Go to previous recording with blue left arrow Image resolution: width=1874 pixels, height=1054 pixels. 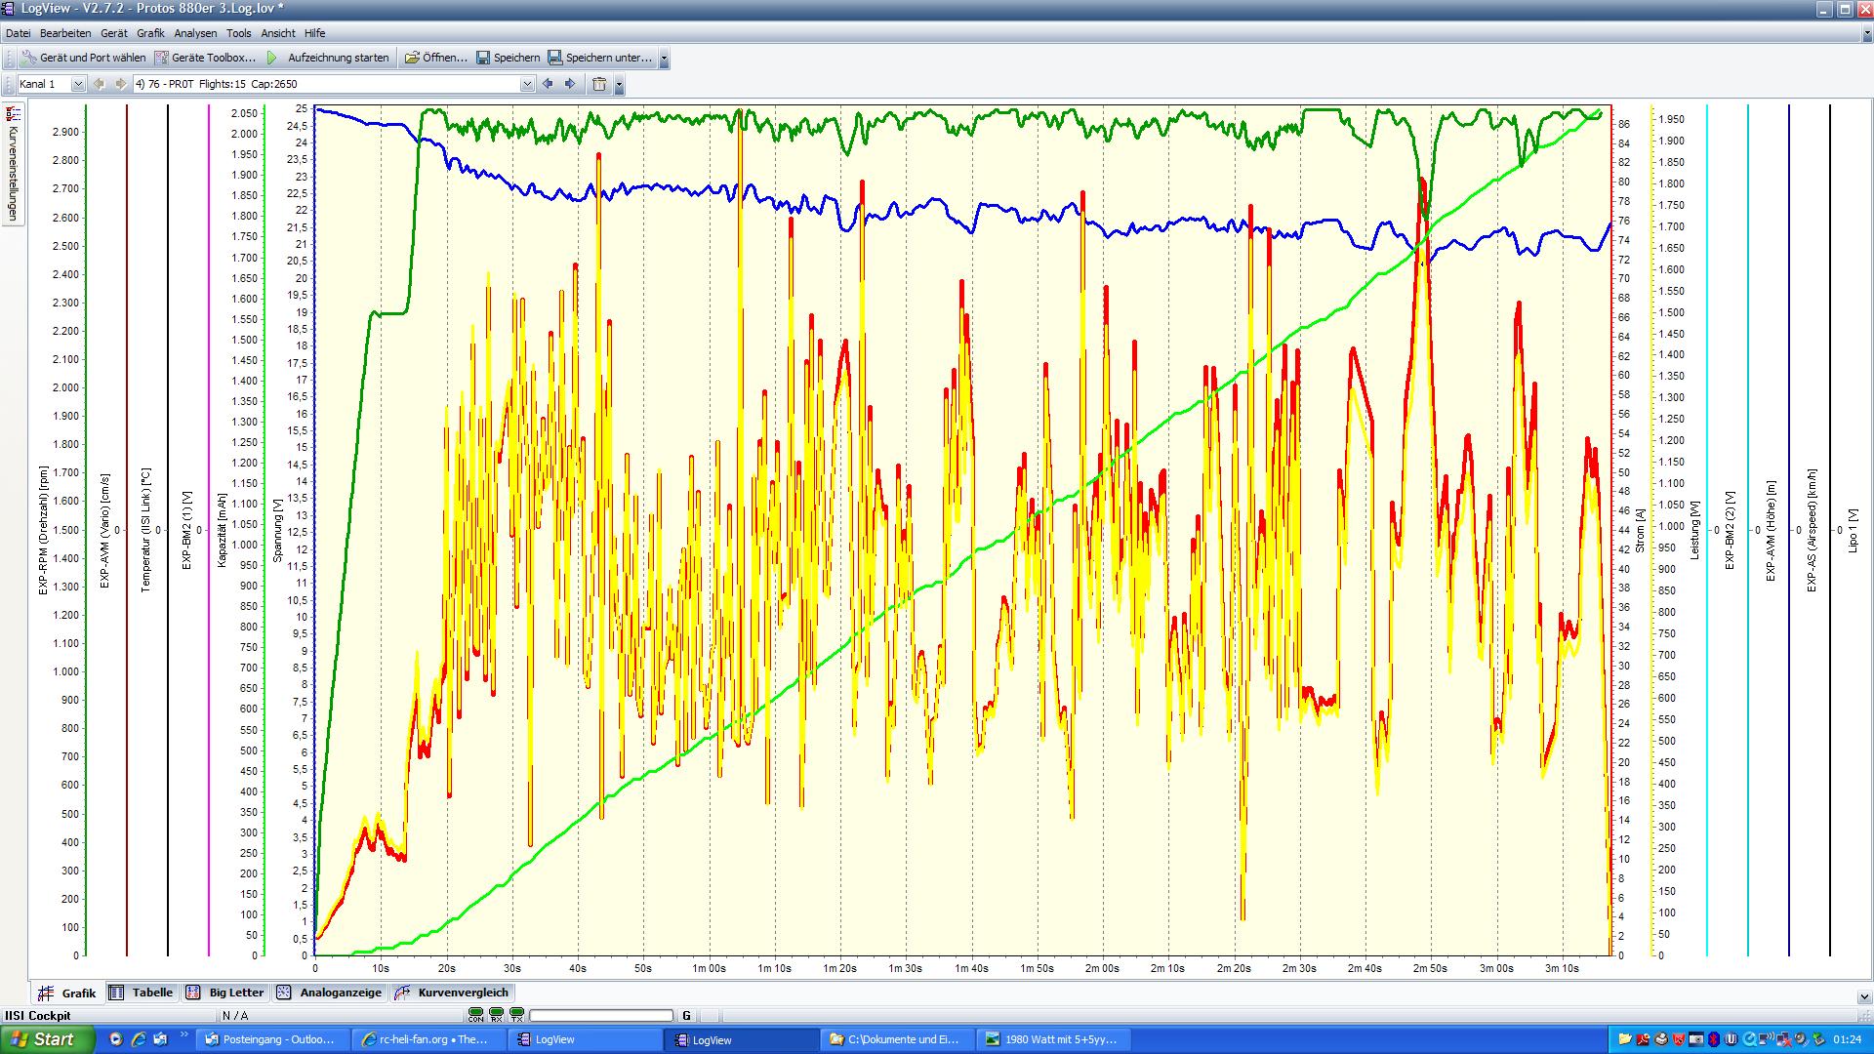tap(548, 84)
